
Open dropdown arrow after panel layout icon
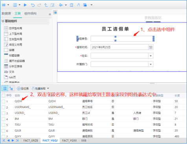[x=92, y=5]
